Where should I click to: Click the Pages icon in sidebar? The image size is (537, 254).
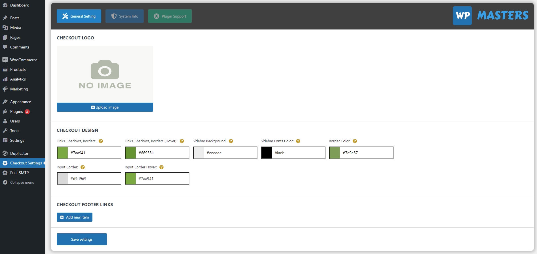pyautogui.click(x=5, y=37)
